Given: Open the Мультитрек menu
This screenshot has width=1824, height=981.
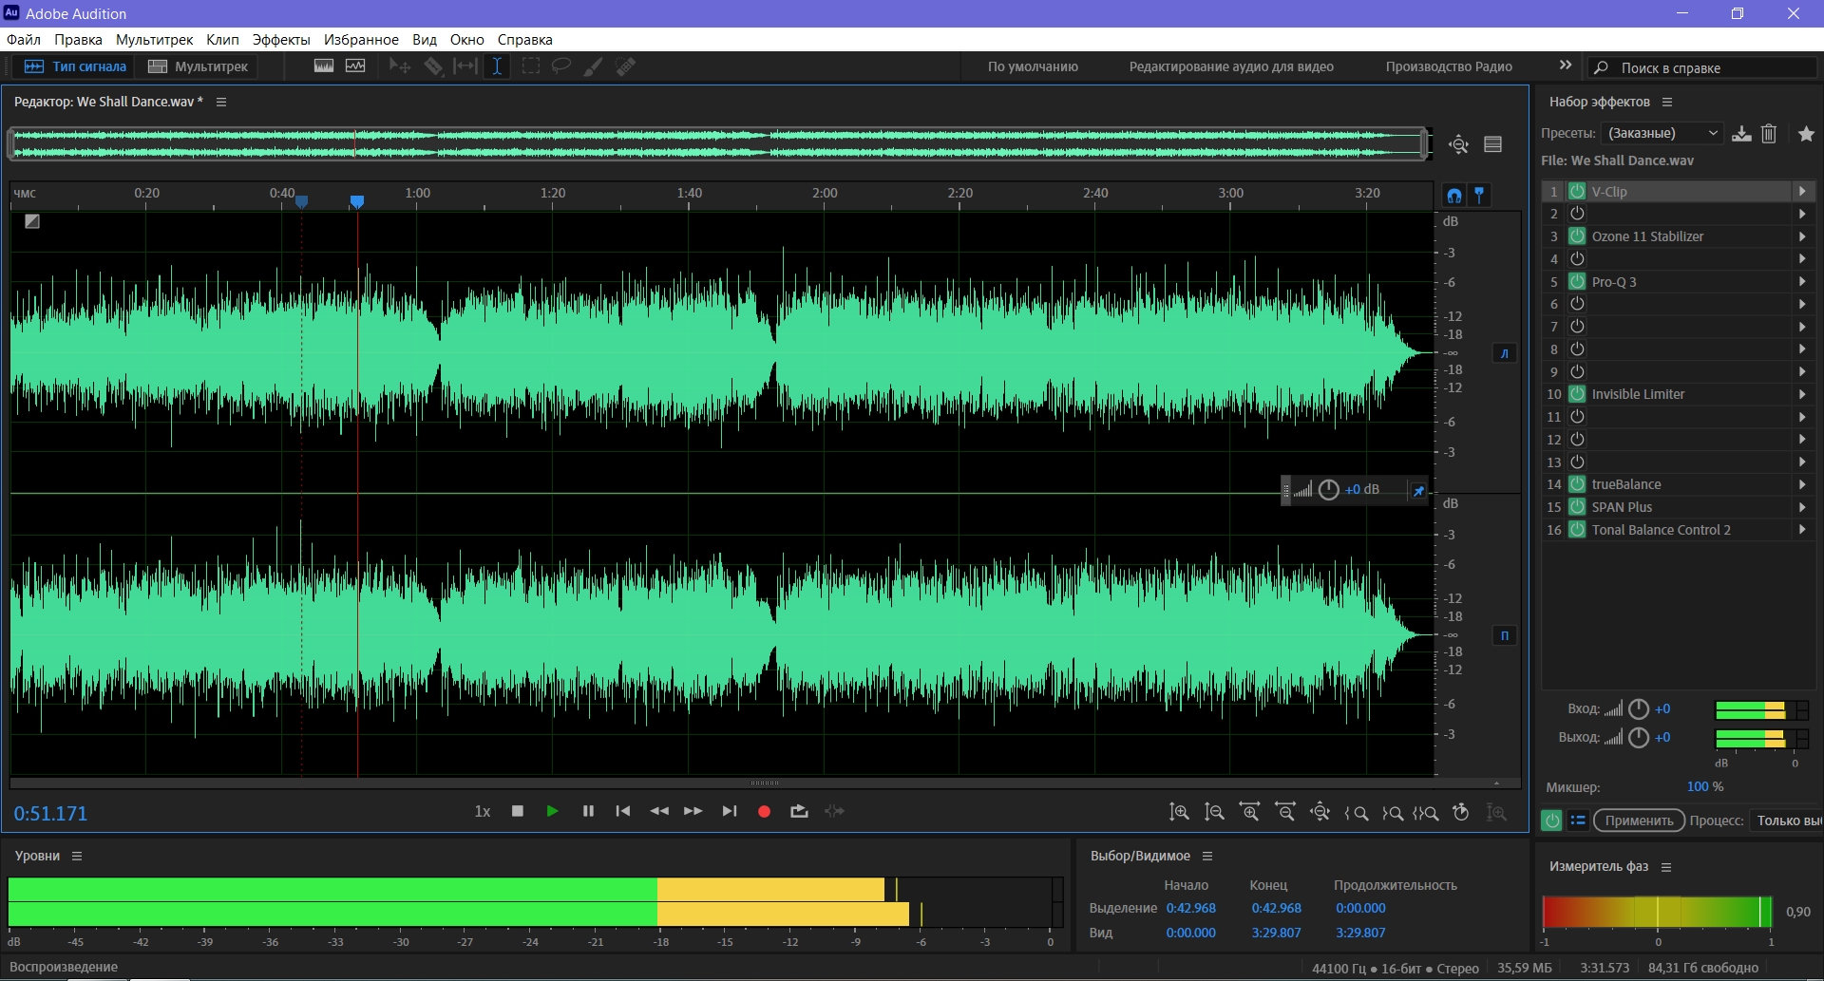Looking at the screenshot, I should pyautogui.click(x=154, y=40).
